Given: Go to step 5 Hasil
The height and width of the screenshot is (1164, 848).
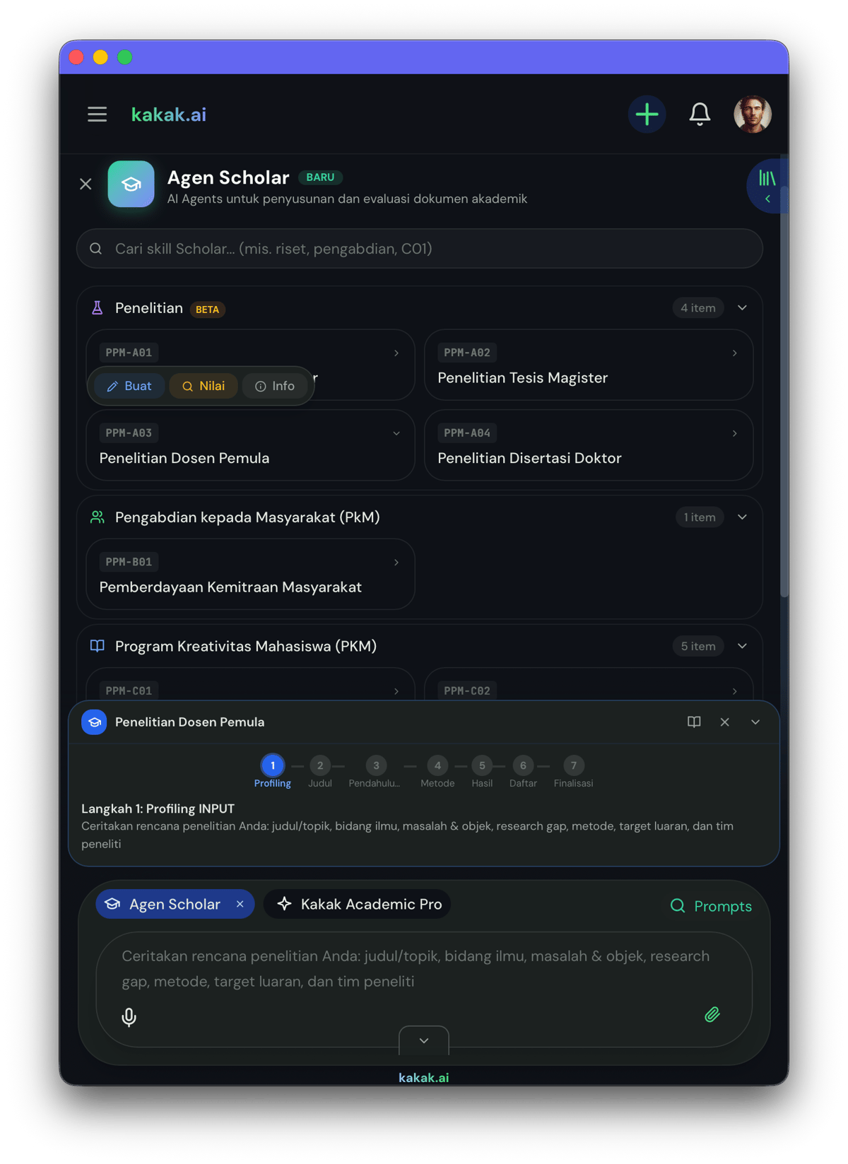Looking at the screenshot, I should pos(482,772).
